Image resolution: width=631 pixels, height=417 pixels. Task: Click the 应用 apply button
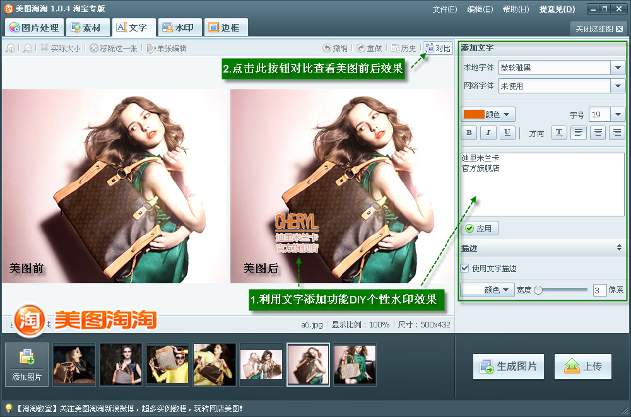point(480,228)
